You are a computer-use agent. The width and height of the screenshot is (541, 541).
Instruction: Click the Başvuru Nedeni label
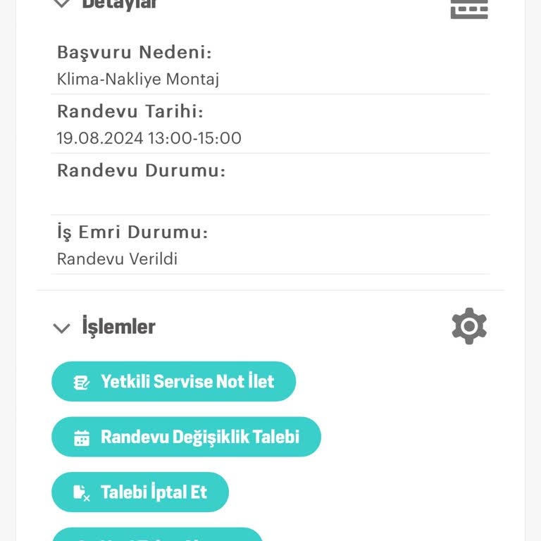134,52
